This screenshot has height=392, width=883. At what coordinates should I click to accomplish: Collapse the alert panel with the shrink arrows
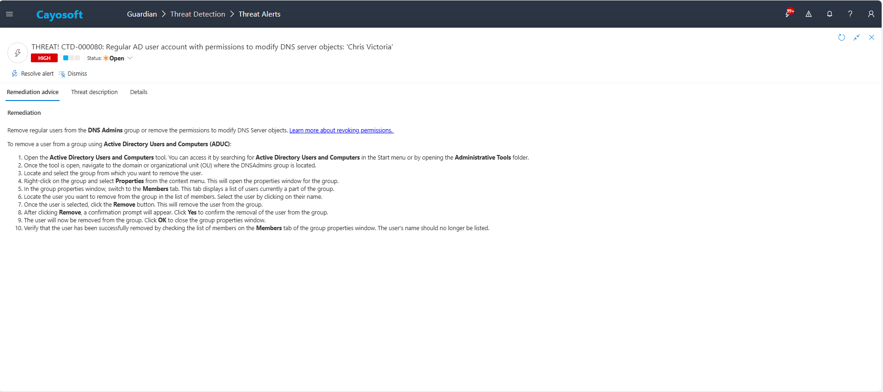tap(857, 37)
